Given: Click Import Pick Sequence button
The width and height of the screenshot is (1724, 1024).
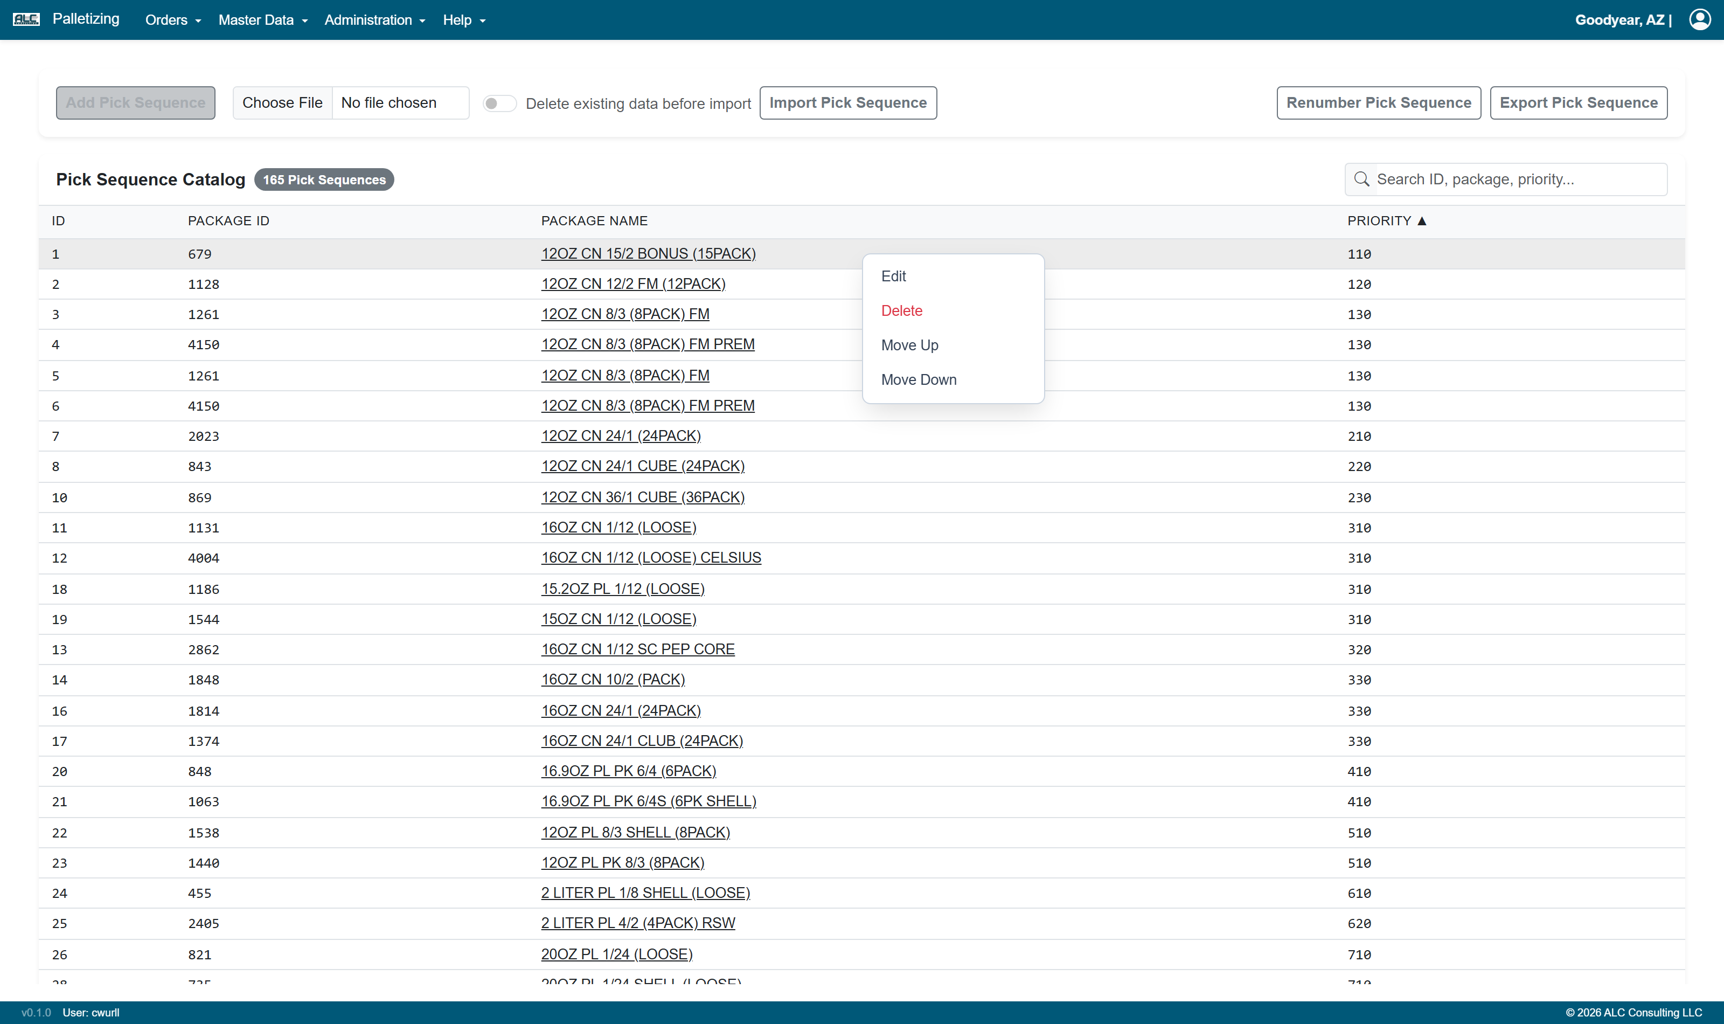Looking at the screenshot, I should [x=848, y=103].
